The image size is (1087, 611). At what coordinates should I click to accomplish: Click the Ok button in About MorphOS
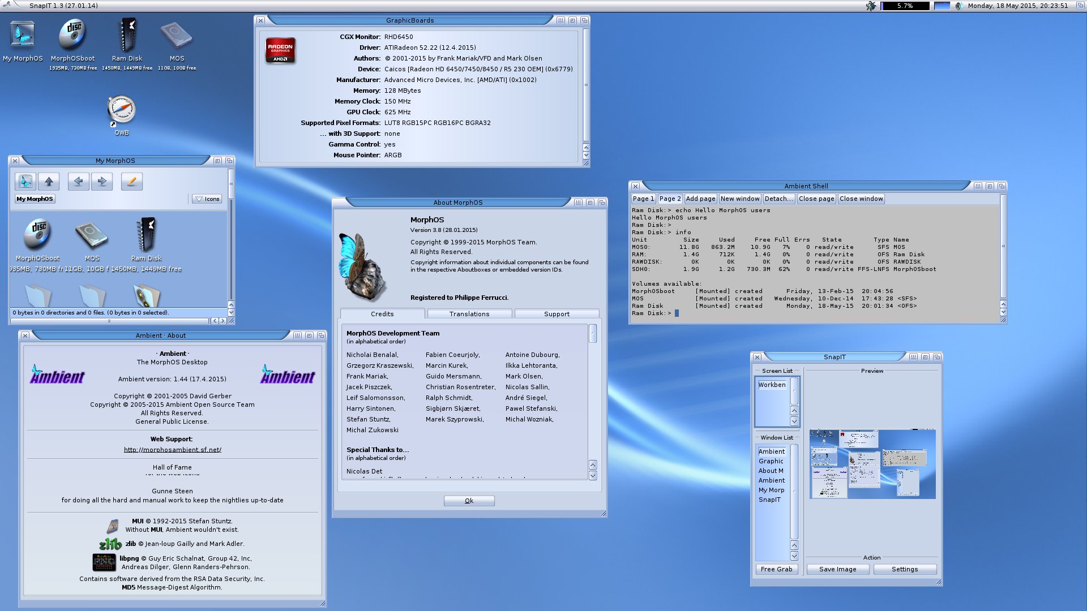pyautogui.click(x=469, y=501)
